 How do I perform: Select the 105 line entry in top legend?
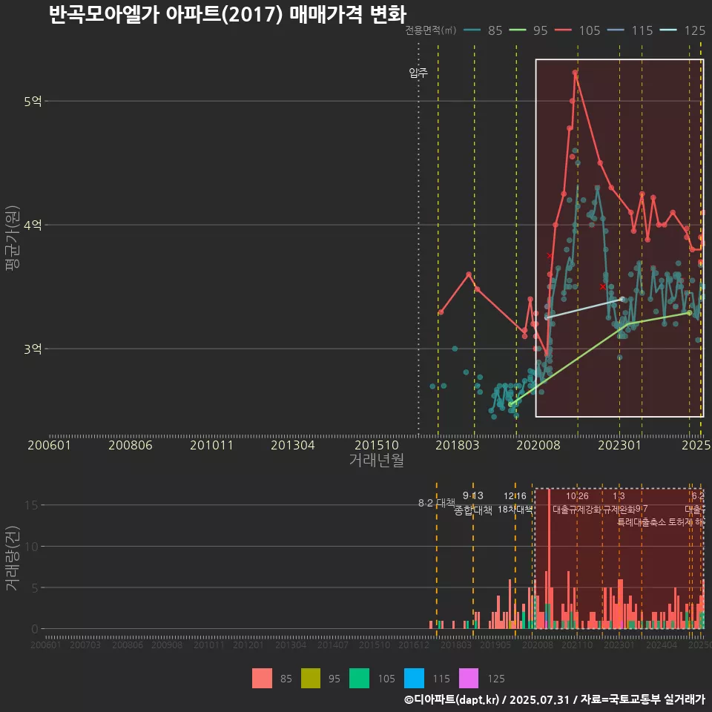[x=577, y=30]
